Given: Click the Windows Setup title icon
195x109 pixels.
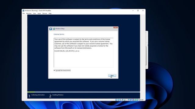Looking at the screenshot, I should (x=54, y=29).
